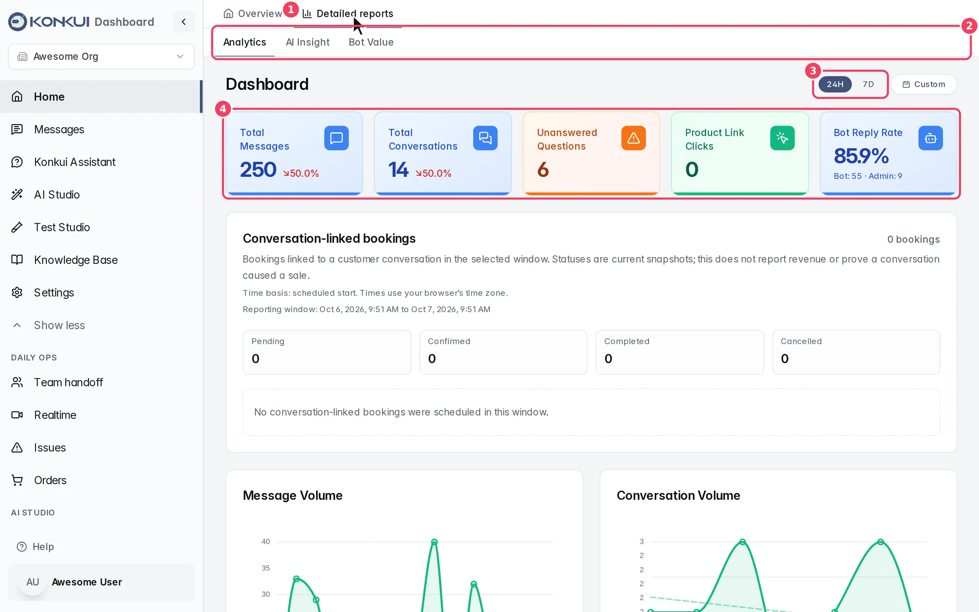Click the AI Studio magic wand icon
The image size is (979, 612).
(x=17, y=195)
